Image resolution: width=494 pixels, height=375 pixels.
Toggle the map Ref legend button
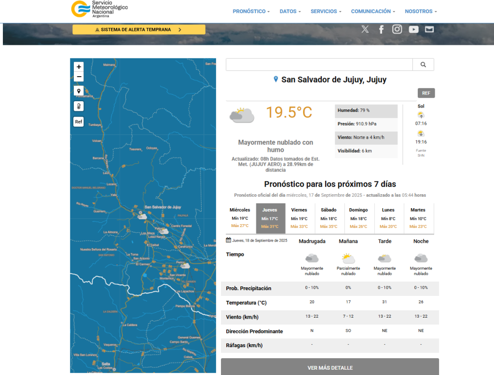pyautogui.click(x=79, y=122)
